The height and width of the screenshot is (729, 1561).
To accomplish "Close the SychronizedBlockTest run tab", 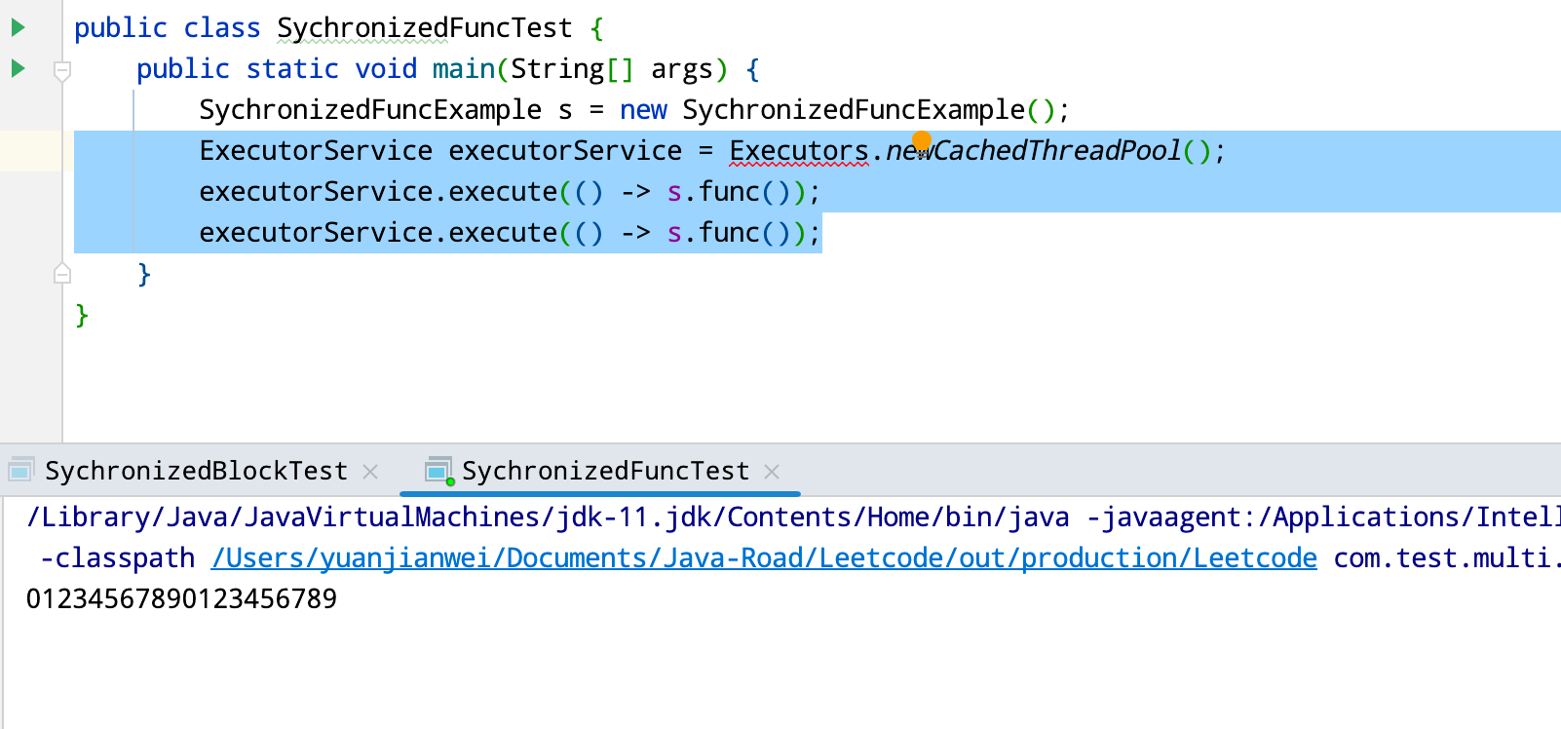I will pyautogui.click(x=370, y=472).
